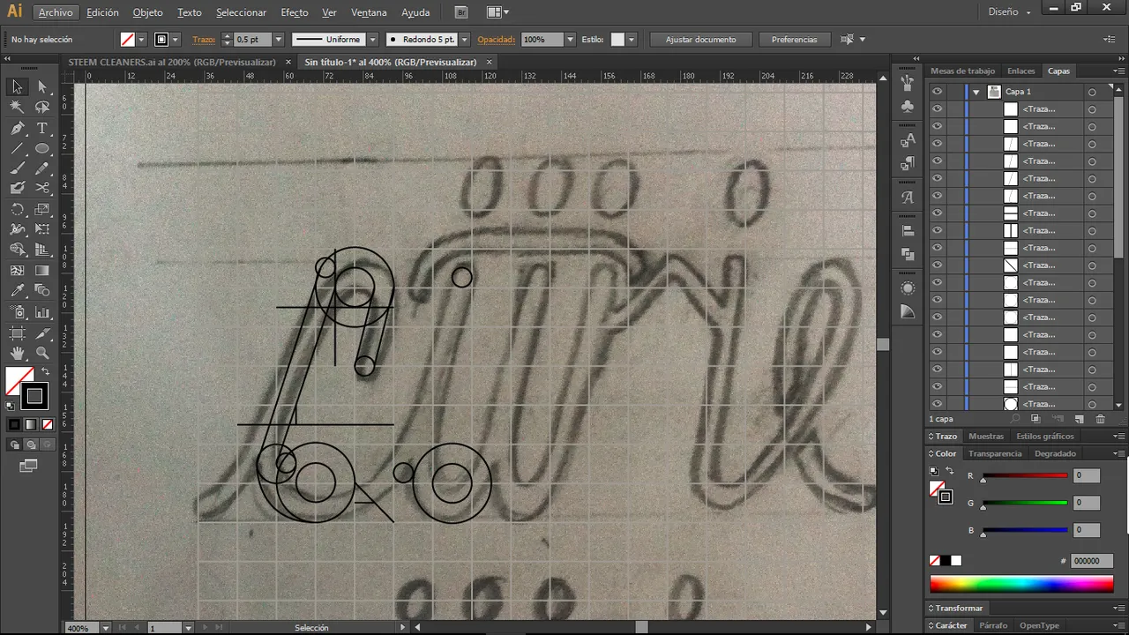Change the screen mode in the toolbox
The height and width of the screenshot is (635, 1129).
click(29, 465)
